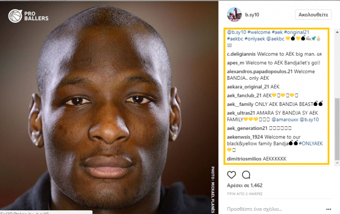Open the c.deligiannis commenter profile
Image resolution: width=340 pixels, height=214 pixels.
pyautogui.click(x=241, y=54)
